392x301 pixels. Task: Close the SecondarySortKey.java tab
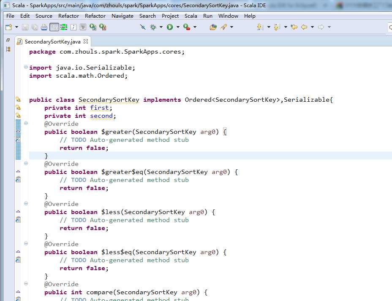point(86,41)
